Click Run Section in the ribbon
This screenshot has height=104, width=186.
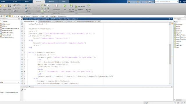[x=80, y=6]
